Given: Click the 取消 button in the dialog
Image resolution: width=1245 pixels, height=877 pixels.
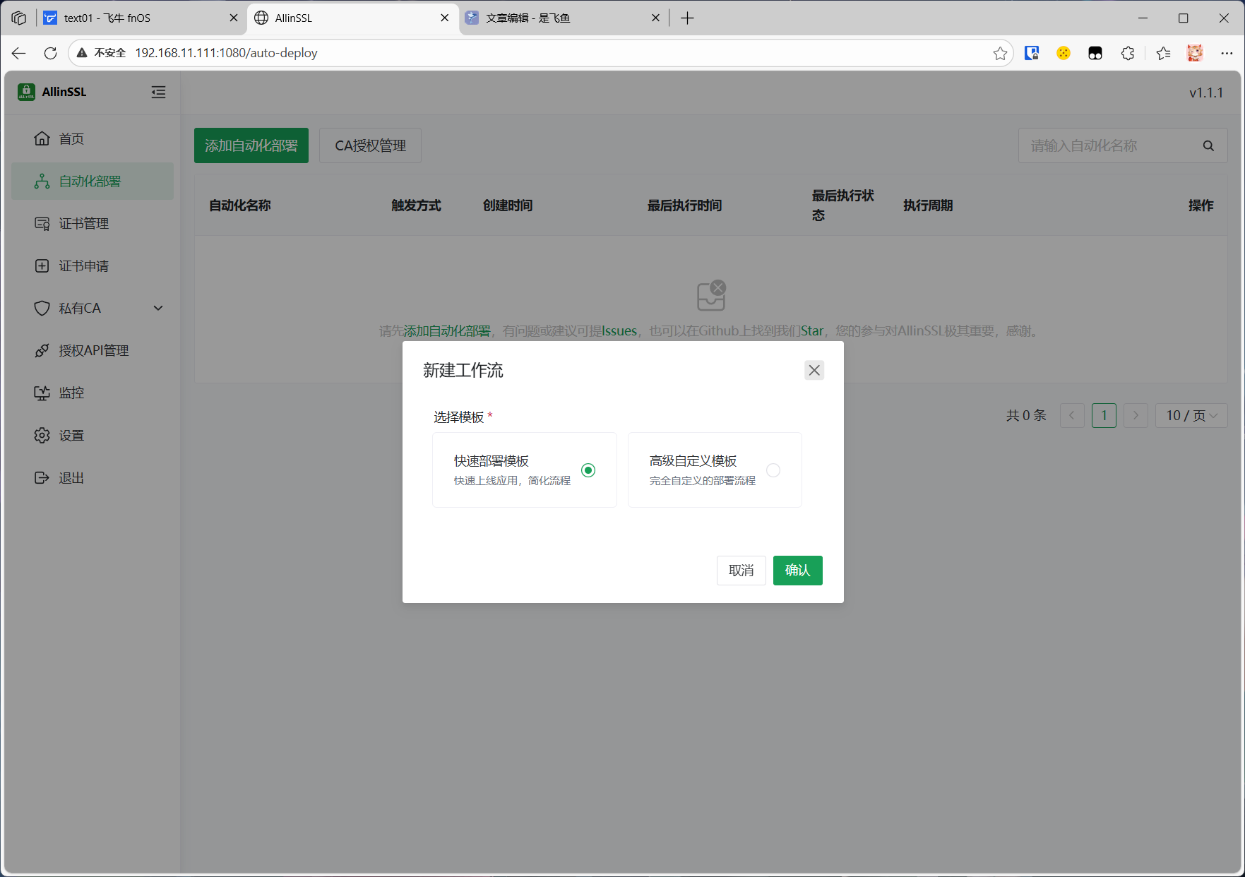Looking at the screenshot, I should click(x=741, y=571).
